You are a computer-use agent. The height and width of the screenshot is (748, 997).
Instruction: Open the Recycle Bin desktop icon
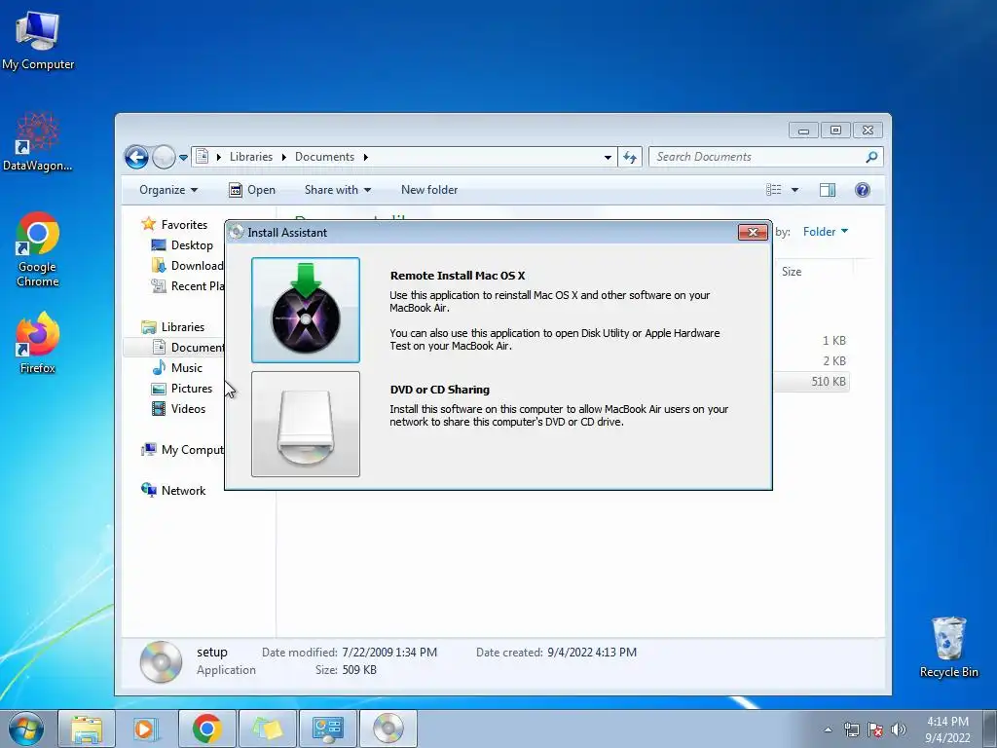click(x=948, y=648)
